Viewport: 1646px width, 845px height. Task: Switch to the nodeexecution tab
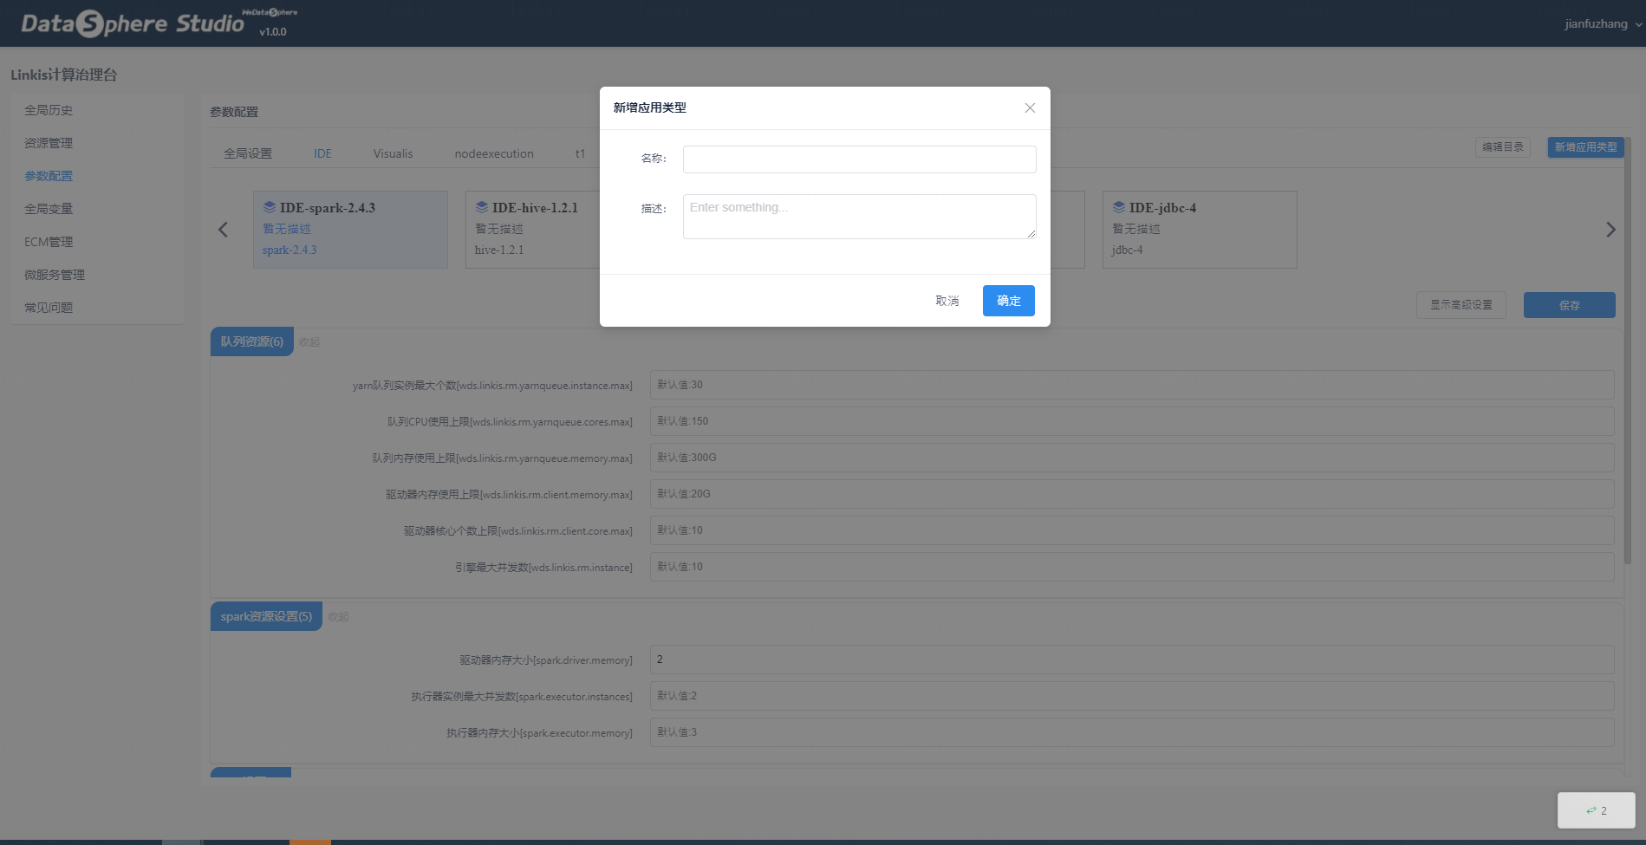494,153
